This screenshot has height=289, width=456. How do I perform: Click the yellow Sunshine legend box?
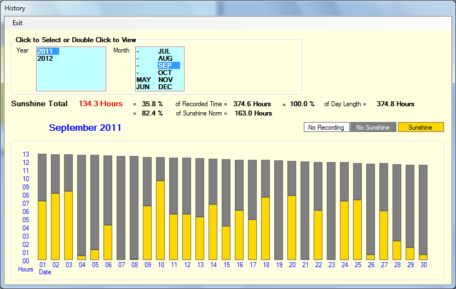point(420,128)
